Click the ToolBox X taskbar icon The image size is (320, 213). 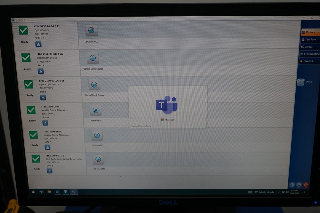(66, 192)
